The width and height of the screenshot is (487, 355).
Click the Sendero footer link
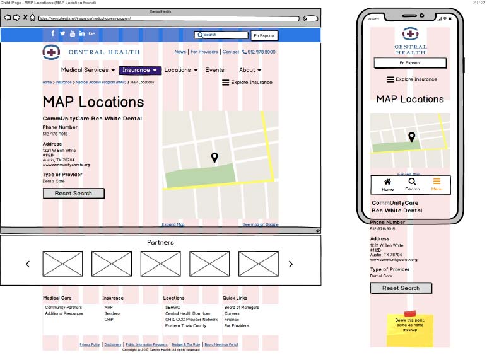pos(112,313)
